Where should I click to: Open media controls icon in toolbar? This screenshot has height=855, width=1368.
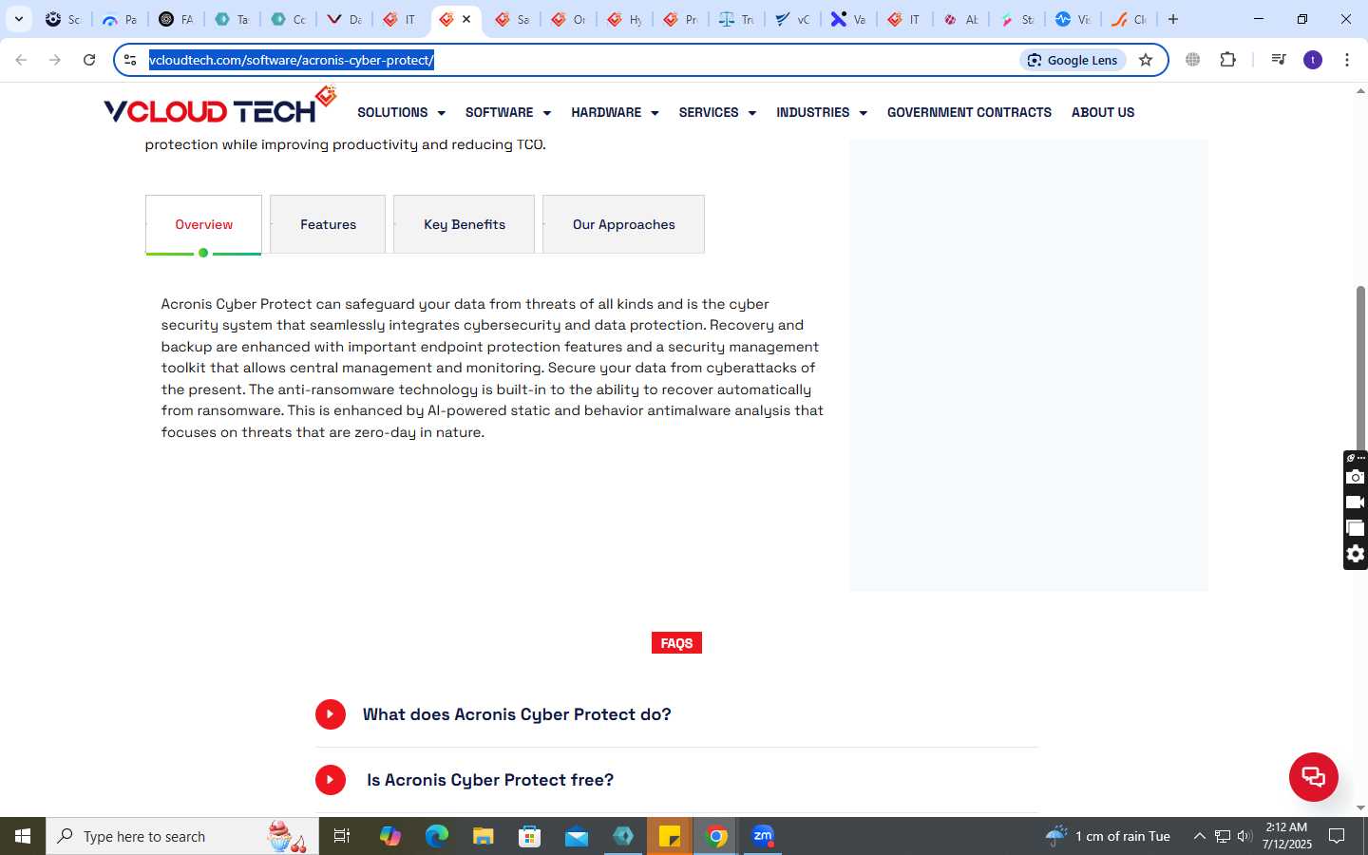[x=1279, y=60]
